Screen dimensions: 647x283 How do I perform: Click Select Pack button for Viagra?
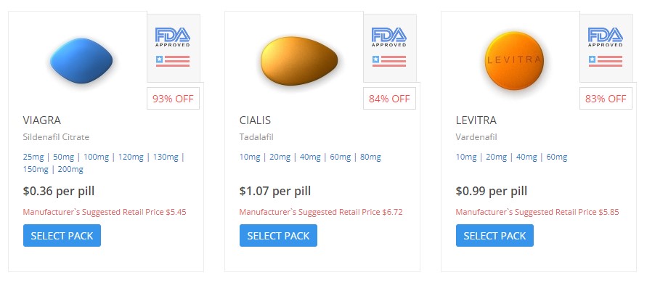click(x=62, y=236)
